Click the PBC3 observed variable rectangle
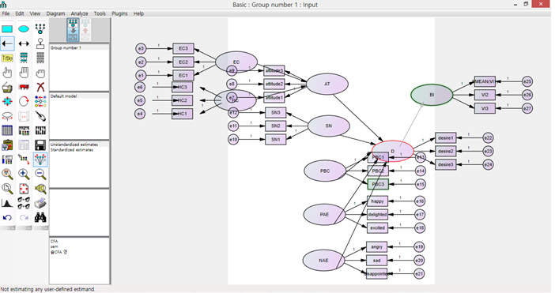 (378, 184)
